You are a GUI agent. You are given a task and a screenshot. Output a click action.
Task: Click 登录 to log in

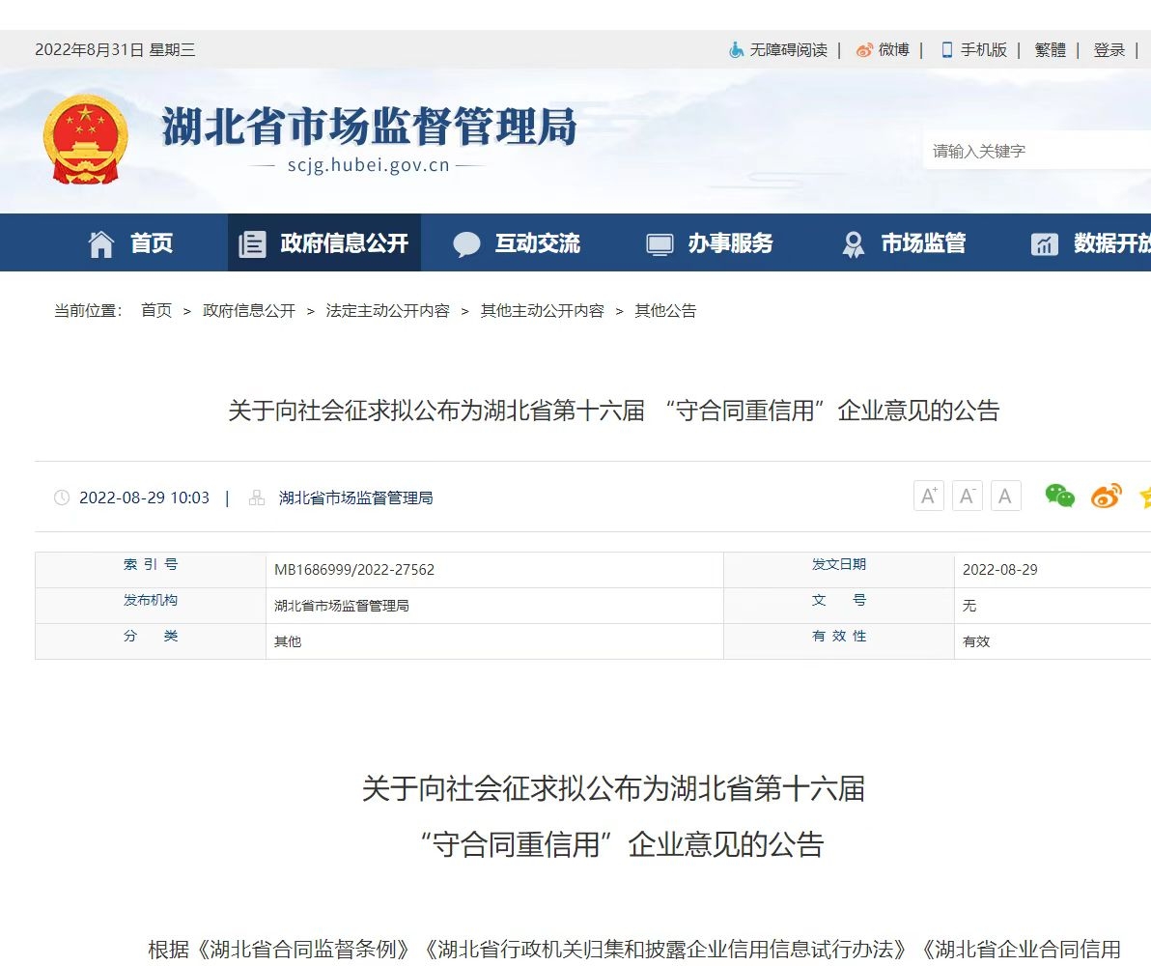[1109, 50]
